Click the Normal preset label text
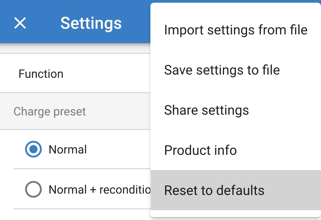Screen dimensions: 321x220 tap(68, 149)
